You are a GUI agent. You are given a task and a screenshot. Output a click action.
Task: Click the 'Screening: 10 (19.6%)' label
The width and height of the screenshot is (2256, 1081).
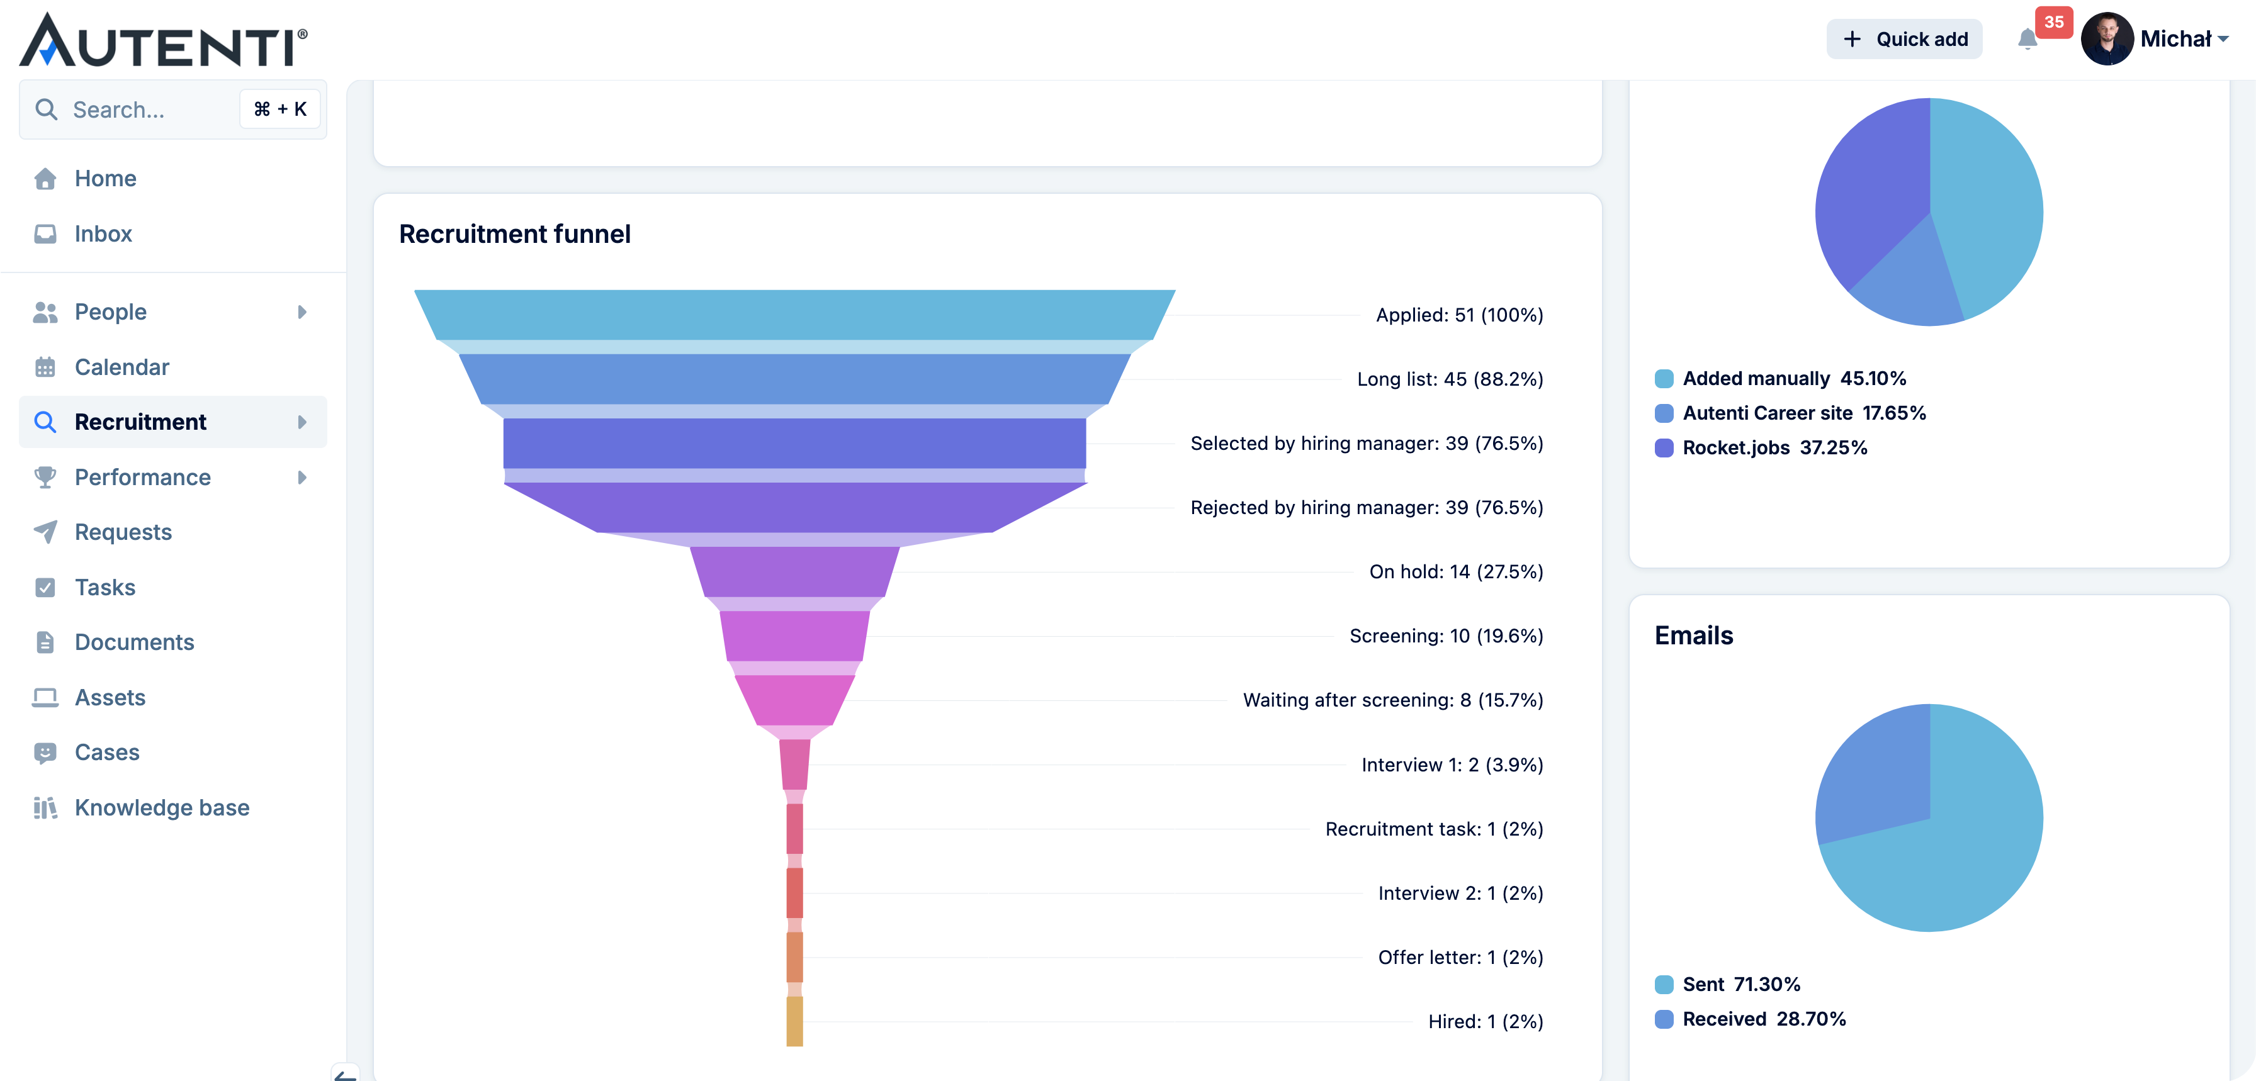1447,636
